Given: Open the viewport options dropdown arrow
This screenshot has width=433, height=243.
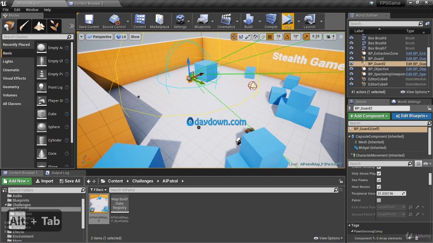Looking at the screenshot, I should (81, 37).
